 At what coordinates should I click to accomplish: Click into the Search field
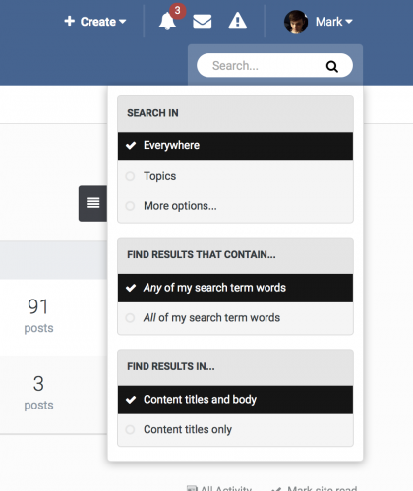pyautogui.click(x=274, y=65)
